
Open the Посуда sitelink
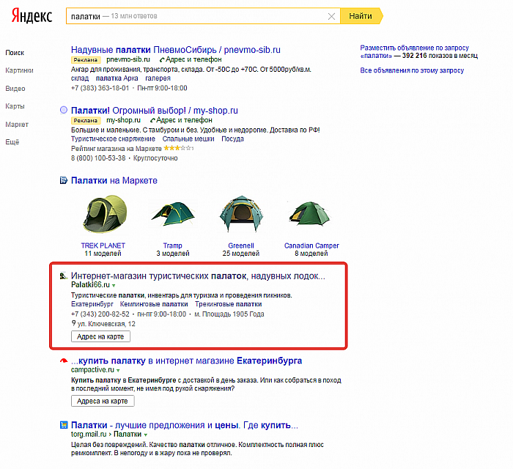point(232,139)
